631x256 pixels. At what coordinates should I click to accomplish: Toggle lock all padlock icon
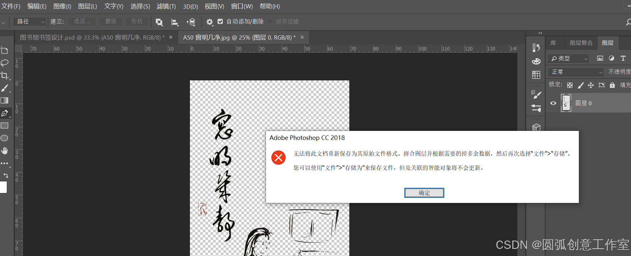pyautogui.click(x=612, y=85)
